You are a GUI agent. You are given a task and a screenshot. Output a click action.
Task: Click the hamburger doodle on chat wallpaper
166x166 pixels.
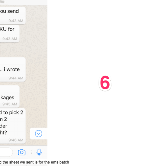42,85
